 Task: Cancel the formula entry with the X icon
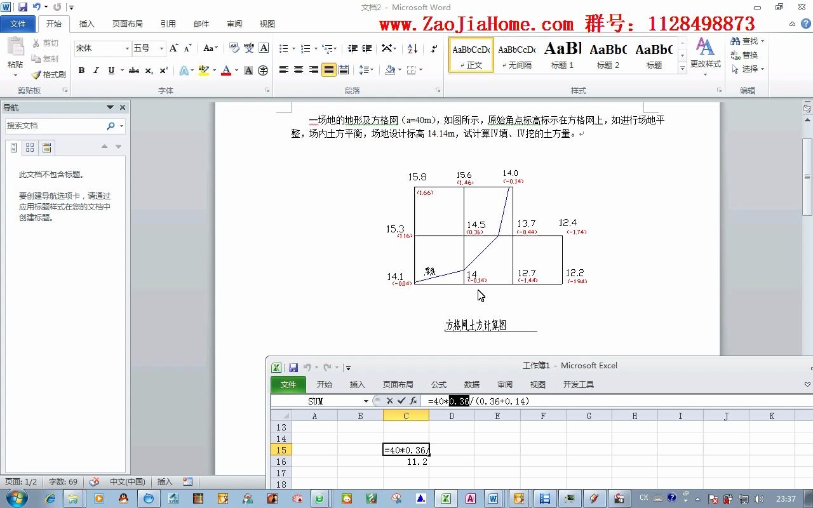pos(389,401)
